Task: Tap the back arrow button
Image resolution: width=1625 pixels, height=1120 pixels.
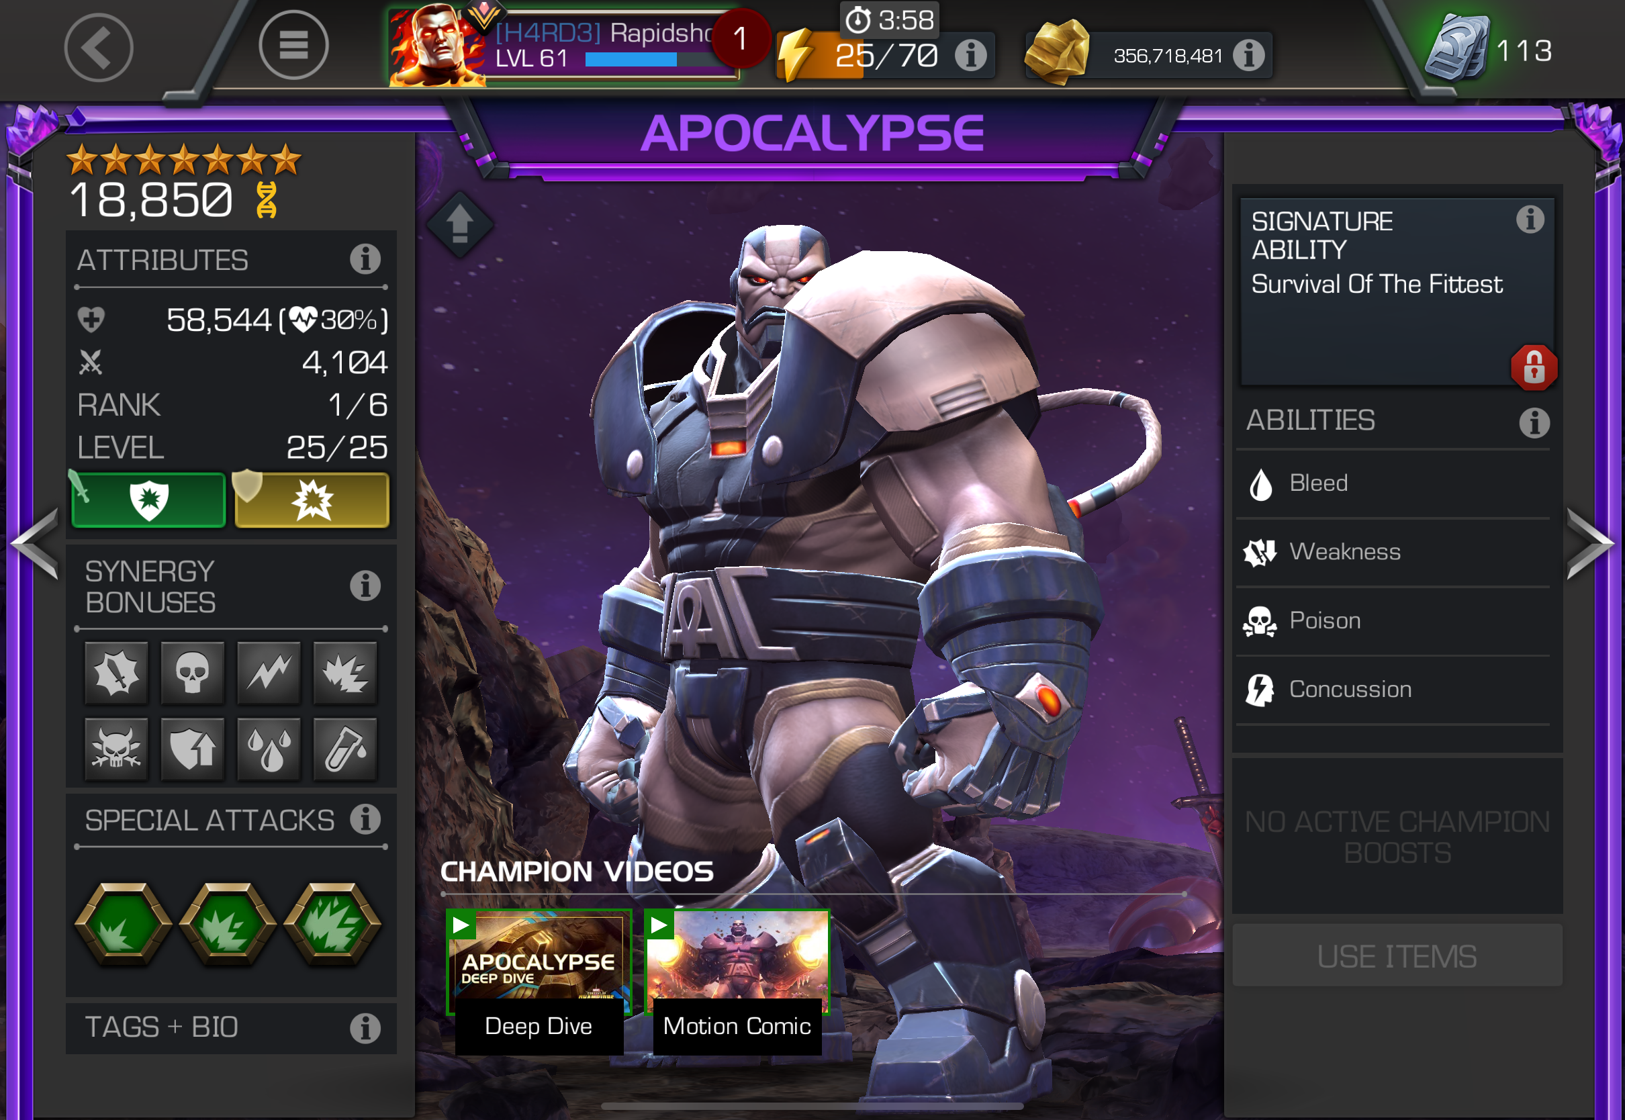Action: [x=98, y=48]
